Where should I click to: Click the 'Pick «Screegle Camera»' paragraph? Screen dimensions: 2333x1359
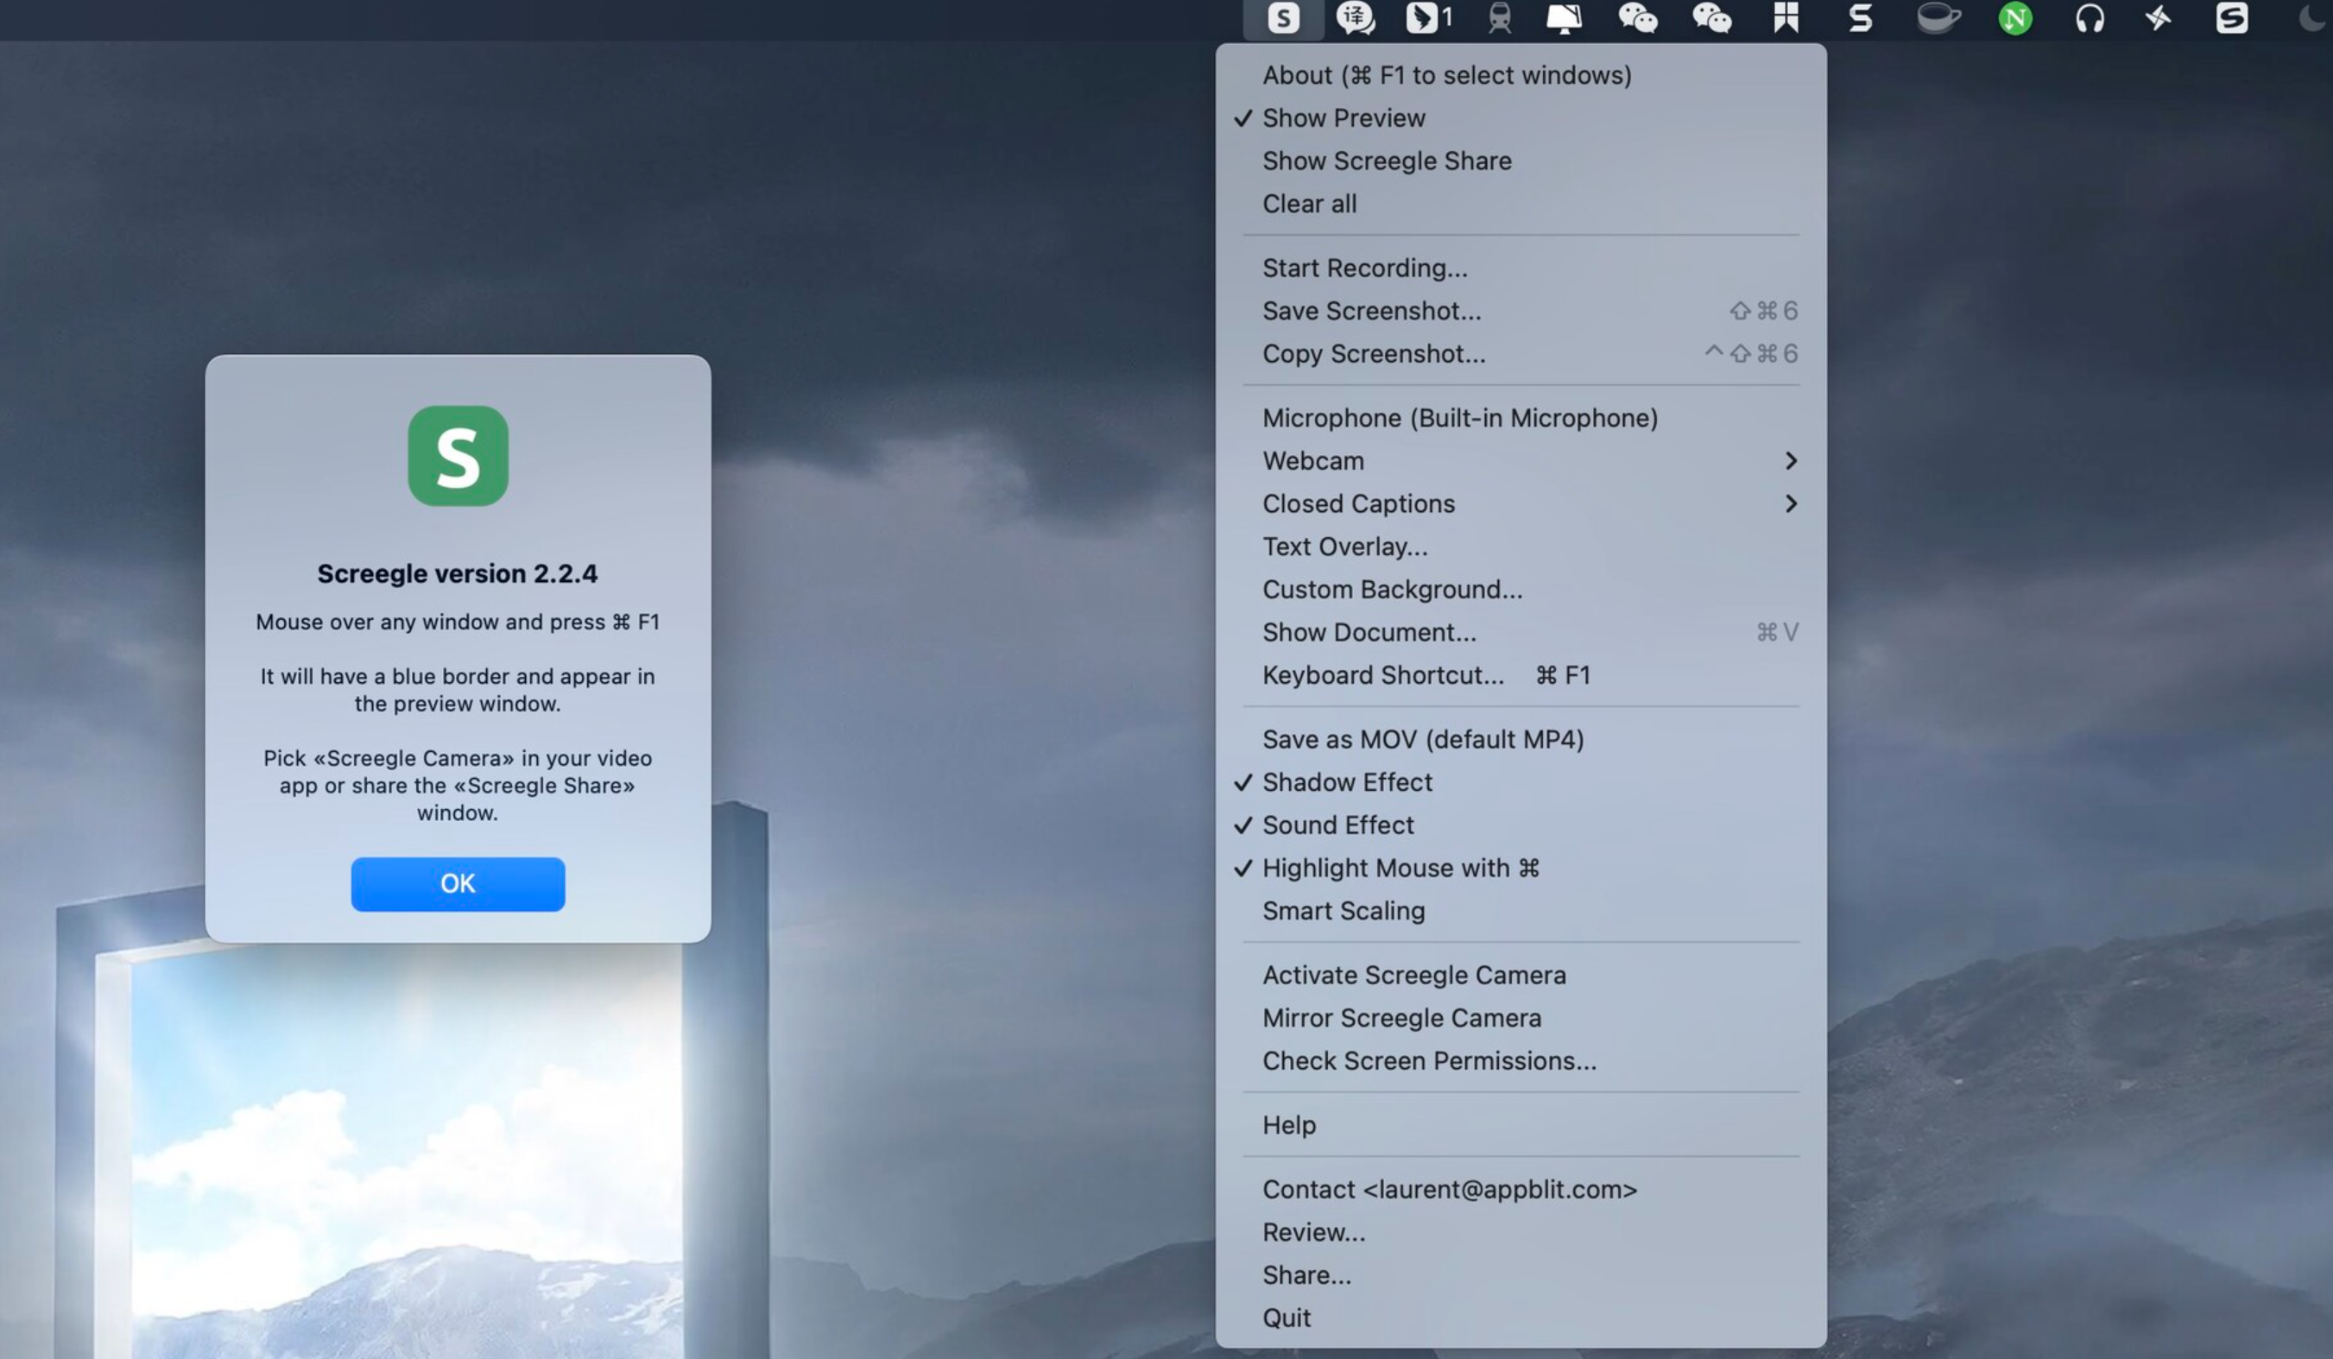coord(458,785)
